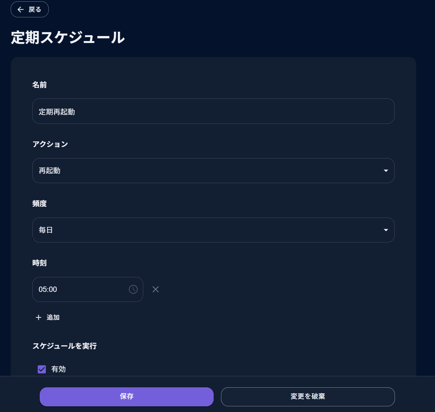Image resolution: width=435 pixels, height=412 pixels.
Task: Remove the 05:00 time entry with X
Action: pos(156,289)
